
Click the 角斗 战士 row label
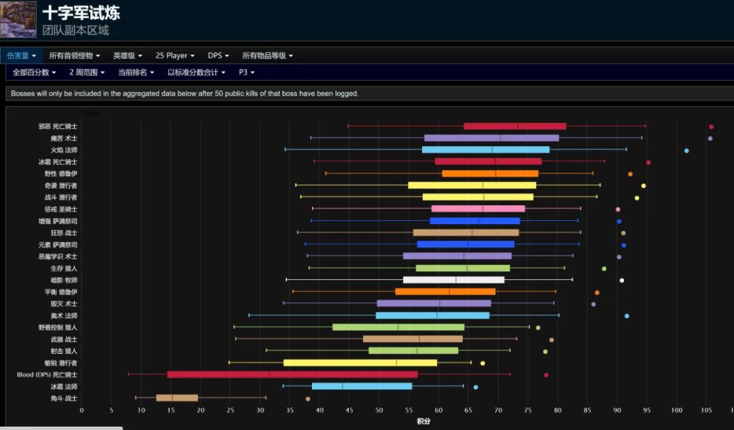click(64, 398)
